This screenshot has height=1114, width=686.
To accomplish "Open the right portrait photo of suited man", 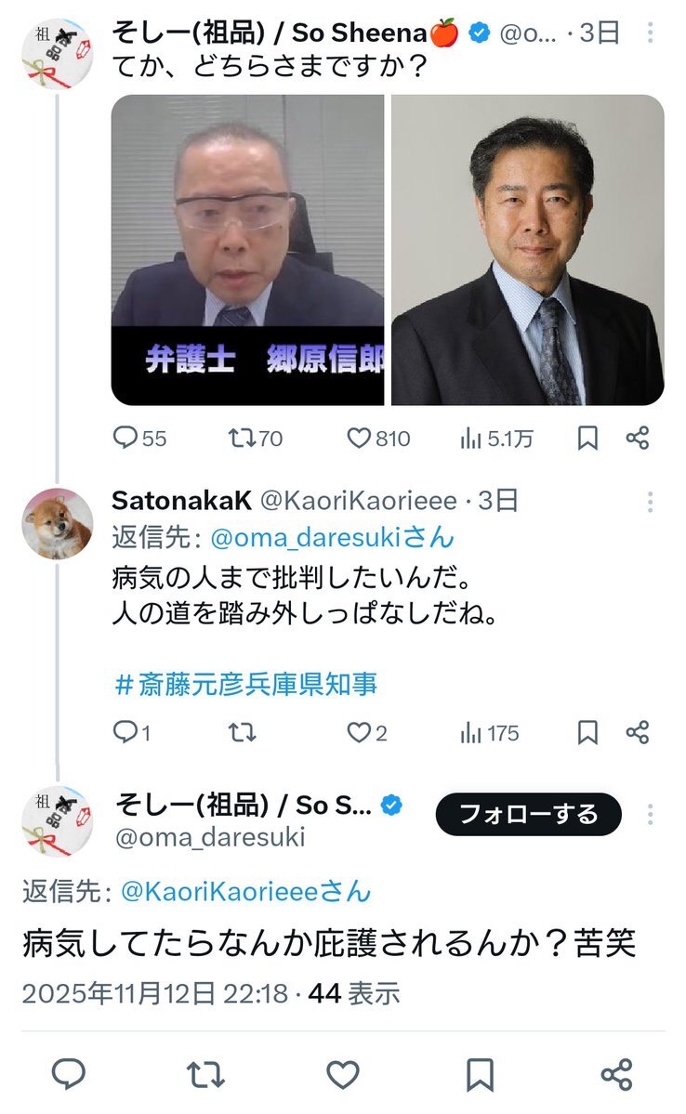I will tap(527, 250).
